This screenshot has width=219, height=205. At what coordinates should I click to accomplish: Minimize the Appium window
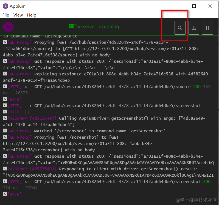point(178,6)
